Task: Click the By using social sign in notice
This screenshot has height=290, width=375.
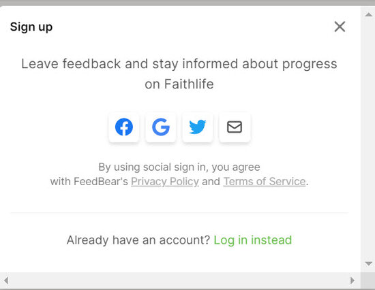Action: [179, 174]
